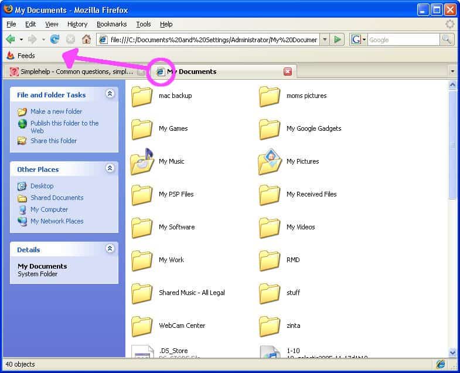Click the IE icon in status bar
The height and width of the screenshot is (373, 460).
click(440, 364)
